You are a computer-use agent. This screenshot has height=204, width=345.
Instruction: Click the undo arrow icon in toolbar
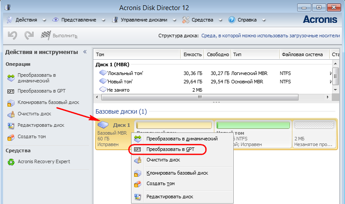point(12,36)
